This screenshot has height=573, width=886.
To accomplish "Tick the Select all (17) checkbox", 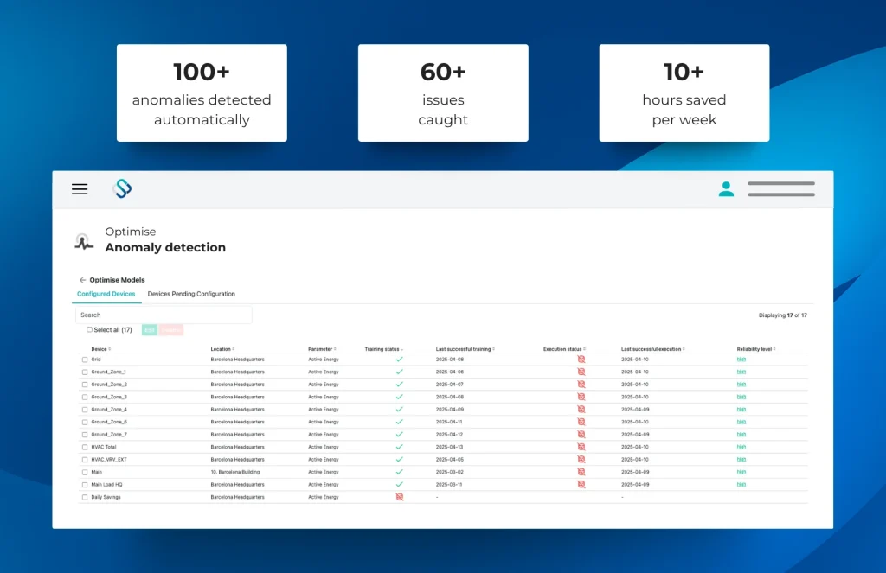I will click(90, 329).
